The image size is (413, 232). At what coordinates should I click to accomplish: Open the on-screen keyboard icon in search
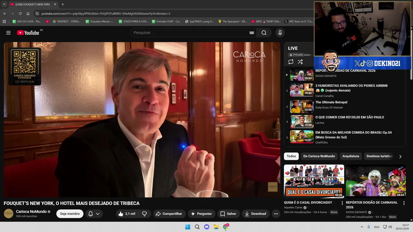[252, 33]
